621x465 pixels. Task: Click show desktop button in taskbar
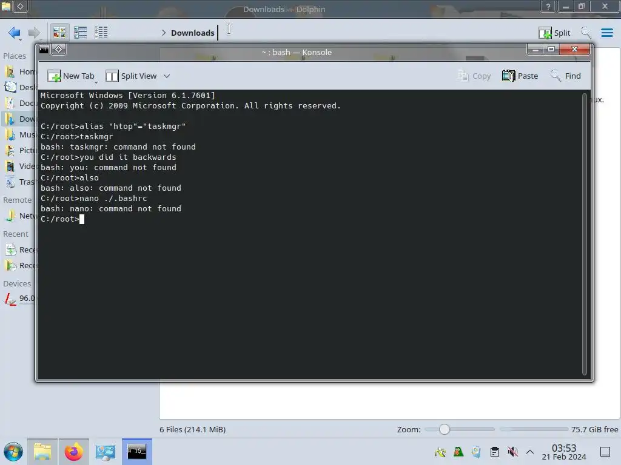tap(605, 452)
